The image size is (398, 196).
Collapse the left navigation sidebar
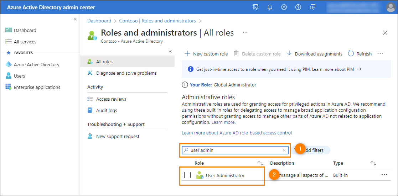coord(75,19)
